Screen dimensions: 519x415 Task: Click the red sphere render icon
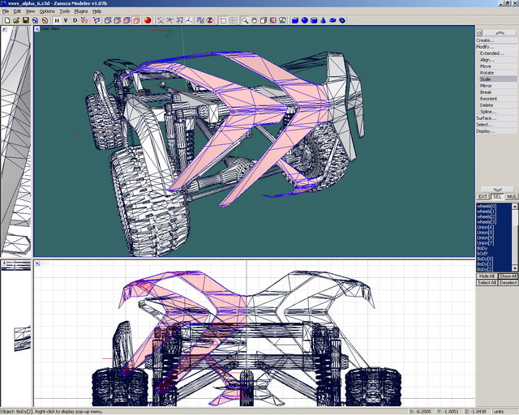148,20
